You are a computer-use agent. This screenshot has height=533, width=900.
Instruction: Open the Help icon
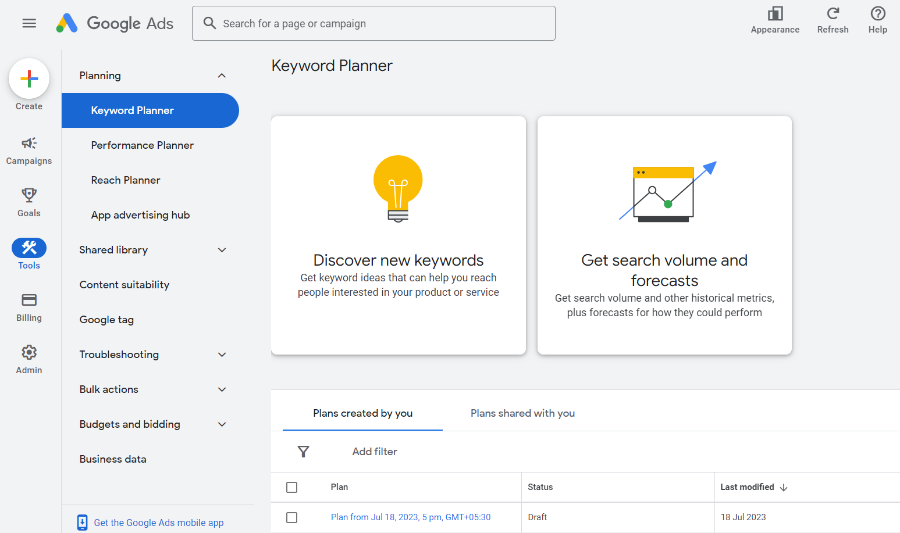click(877, 13)
